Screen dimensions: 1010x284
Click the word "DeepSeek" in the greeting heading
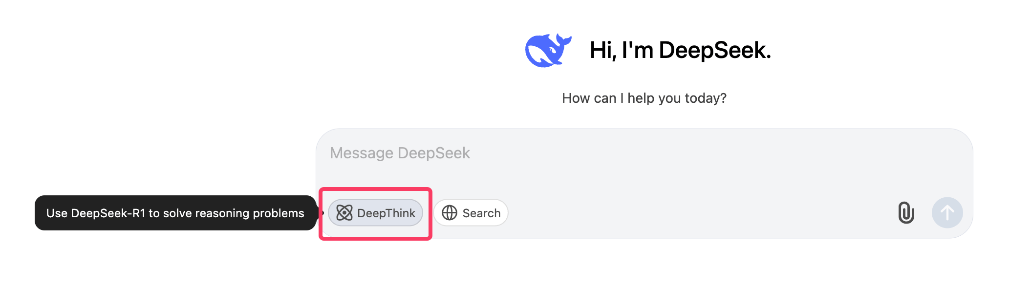pos(714,50)
